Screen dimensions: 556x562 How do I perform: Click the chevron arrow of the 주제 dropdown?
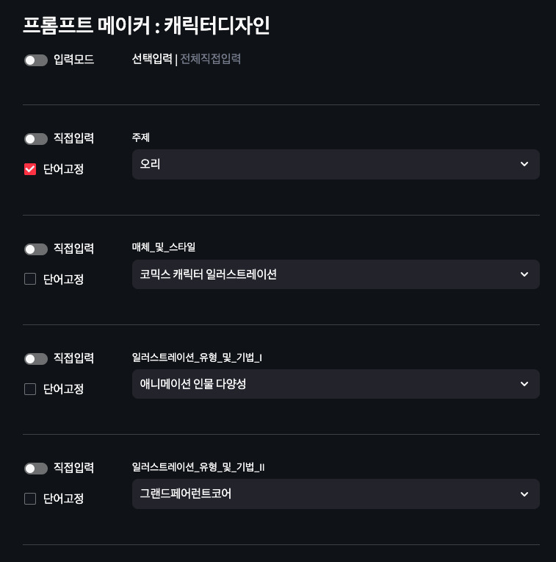click(524, 164)
